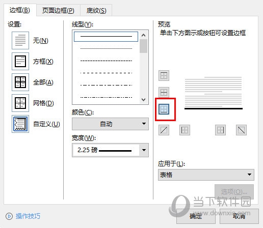Choose the long-dashed line style
The image size is (263, 228).
coord(106,73)
